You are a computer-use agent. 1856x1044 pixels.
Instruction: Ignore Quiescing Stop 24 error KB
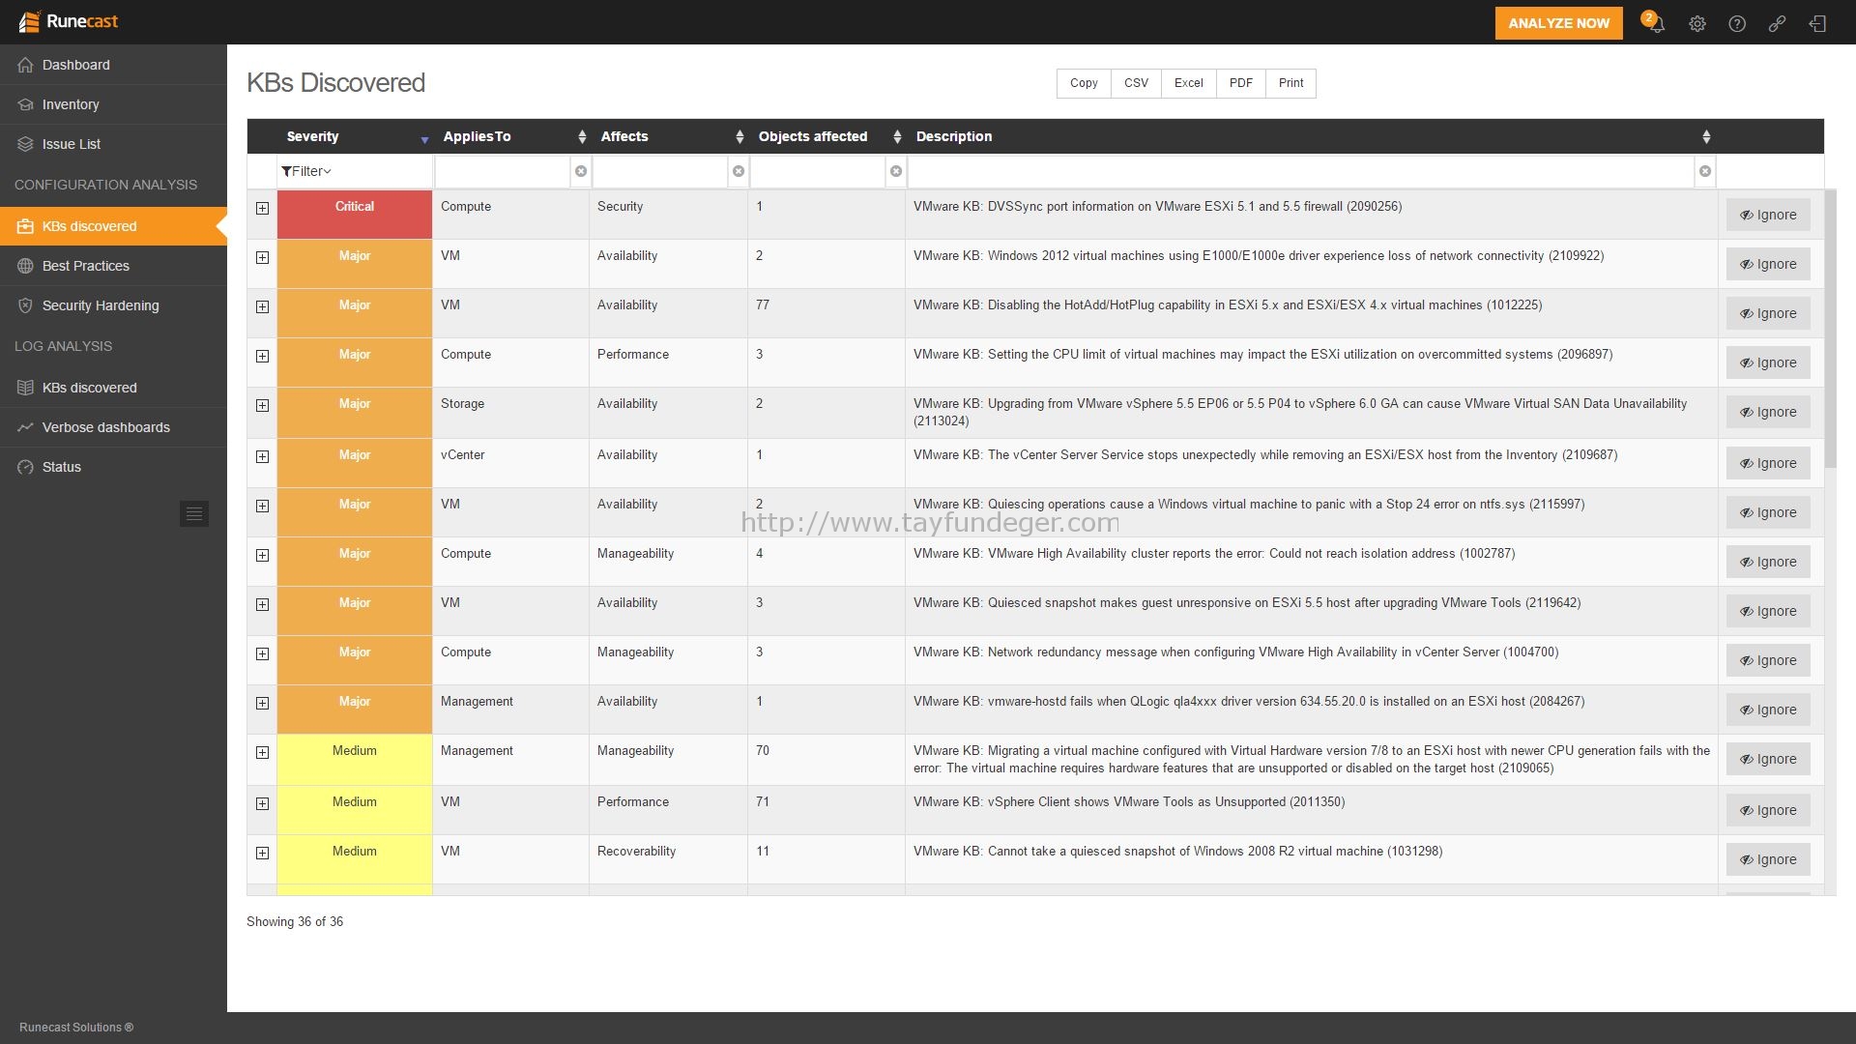(1768, 512)
